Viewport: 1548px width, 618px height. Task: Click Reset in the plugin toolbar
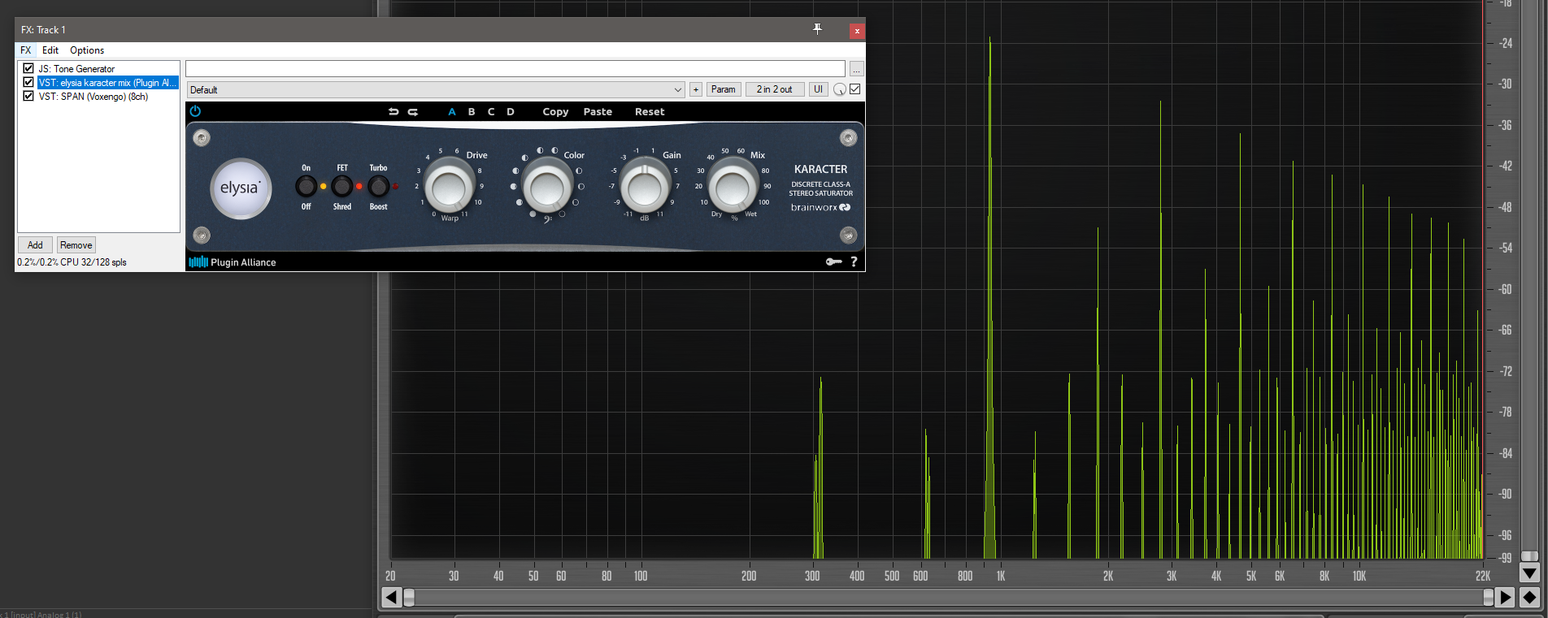pos(649,112)
